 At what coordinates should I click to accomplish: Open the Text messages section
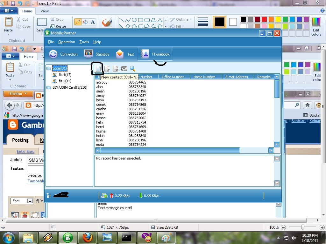point(125,54)
